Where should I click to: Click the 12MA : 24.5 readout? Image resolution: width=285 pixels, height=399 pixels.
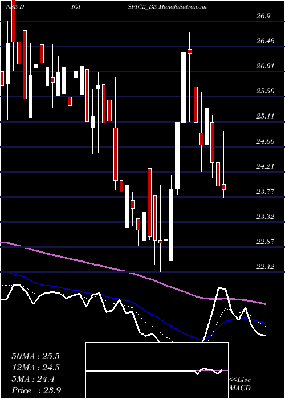(x=35, y=368)
